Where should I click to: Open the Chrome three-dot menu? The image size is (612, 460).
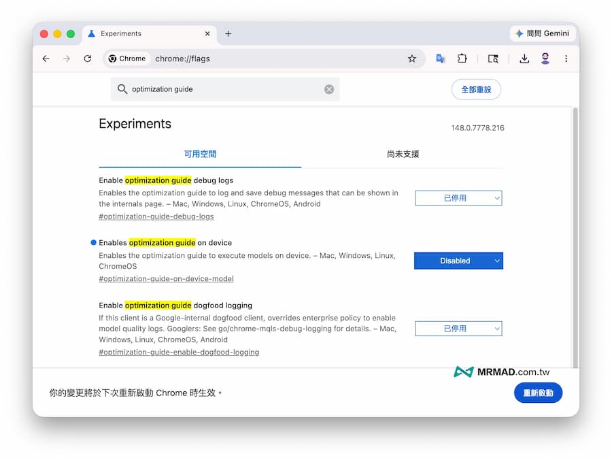[x=566, y=59]
